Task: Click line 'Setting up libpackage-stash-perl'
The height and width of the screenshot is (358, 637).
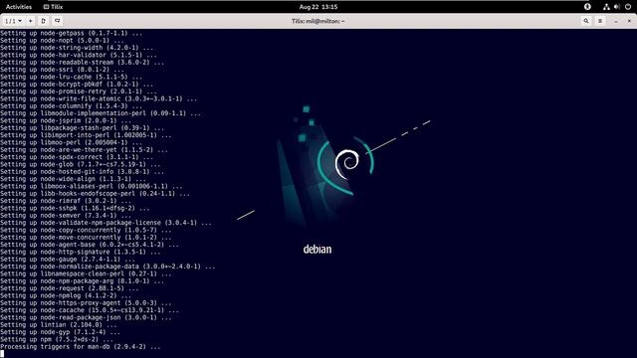Action: click(82, 128)
